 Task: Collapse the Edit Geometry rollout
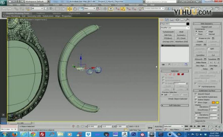[x=207, y=24]
